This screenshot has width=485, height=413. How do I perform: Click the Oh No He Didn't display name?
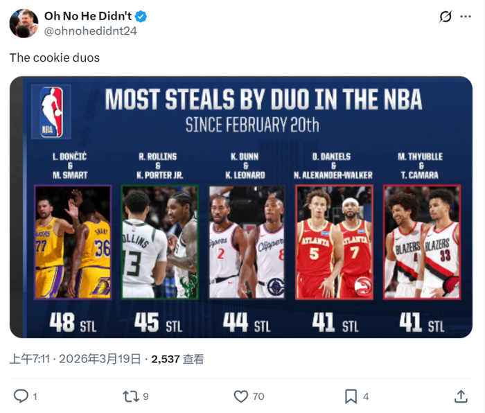(x=87, y=16)
